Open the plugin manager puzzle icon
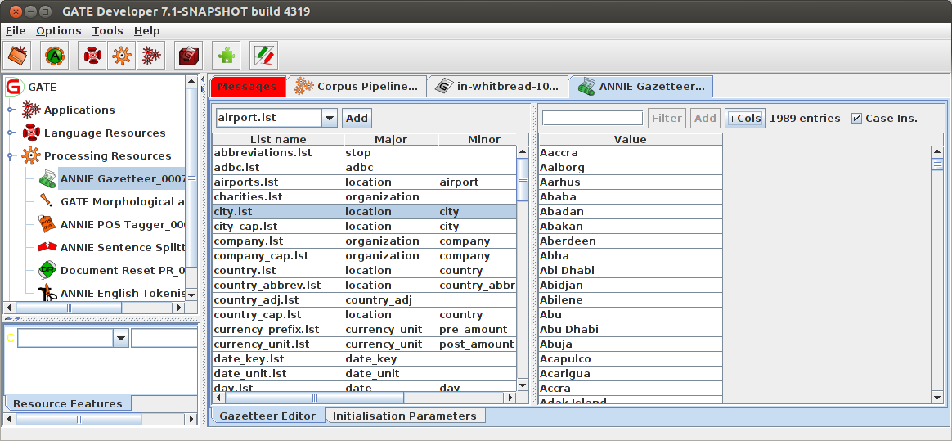Viewport: 952px width, 441px height. pos(226,56)
